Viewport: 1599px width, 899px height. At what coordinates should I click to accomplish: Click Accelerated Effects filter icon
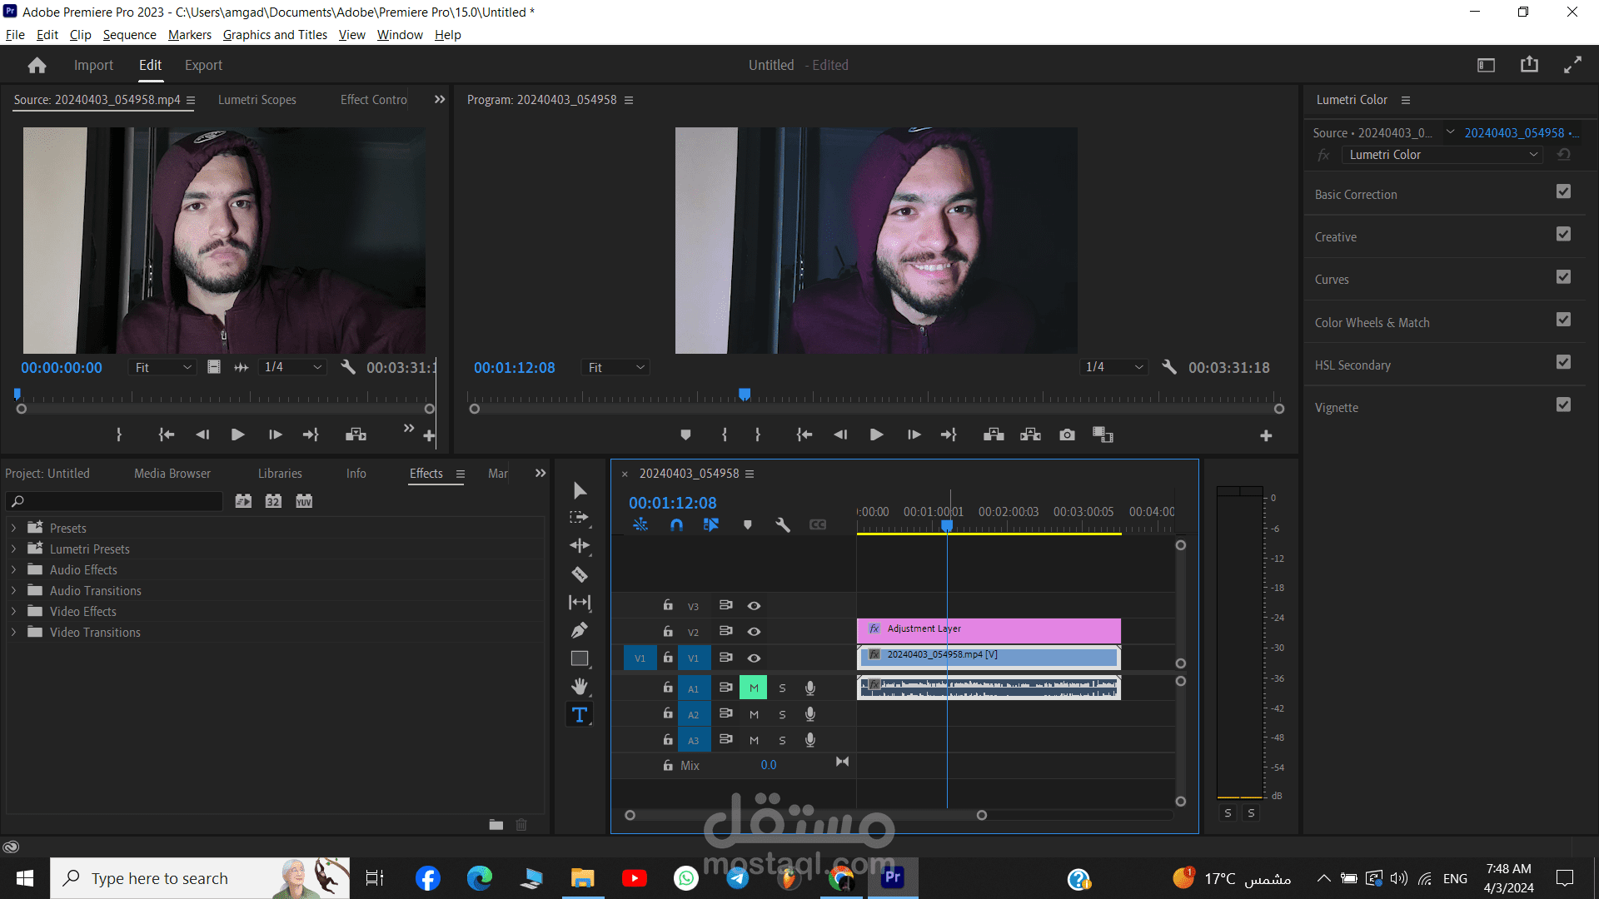(x=243, y=501)
